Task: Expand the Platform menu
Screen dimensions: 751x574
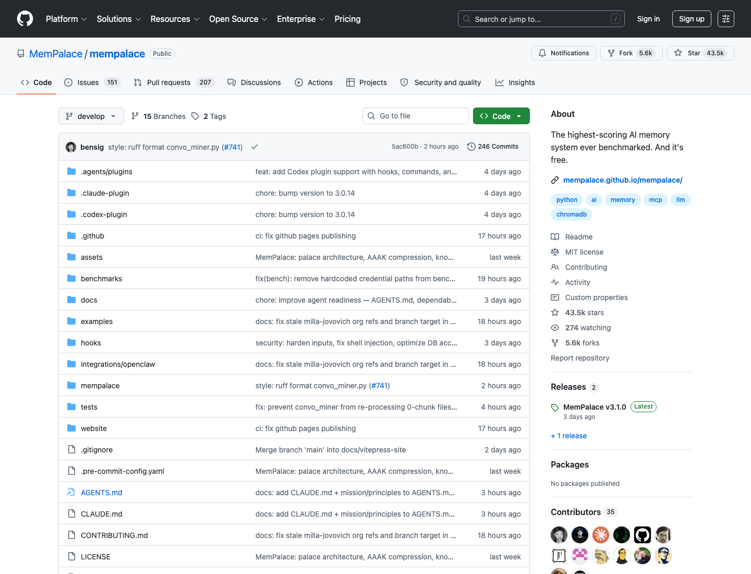Action: coord(66,19)
